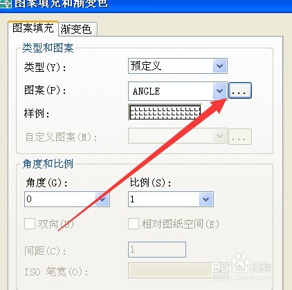Screen dimensions: 292x290
Task: Click the ANGLE pattern name field
Action: point(171,91)
